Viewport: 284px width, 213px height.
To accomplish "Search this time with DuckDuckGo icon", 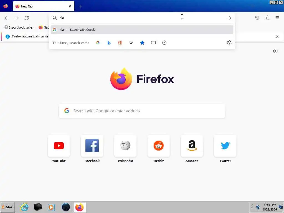I will pos(120,43).
